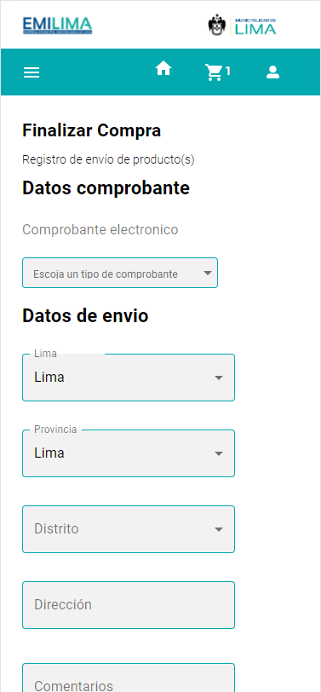321x692 pixels.
Task: Click the cart item count badge
Action: [228, 71]
